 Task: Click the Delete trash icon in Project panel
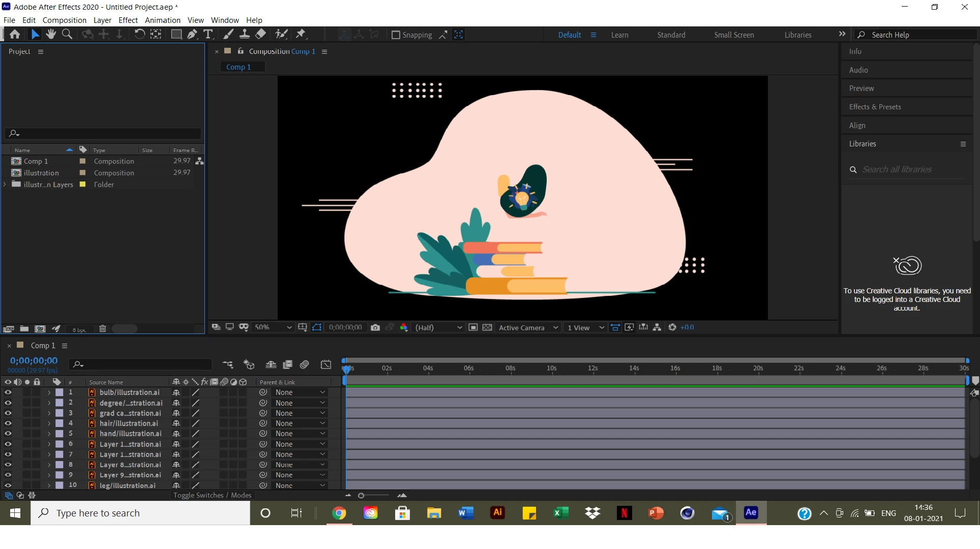pos(102,329)
